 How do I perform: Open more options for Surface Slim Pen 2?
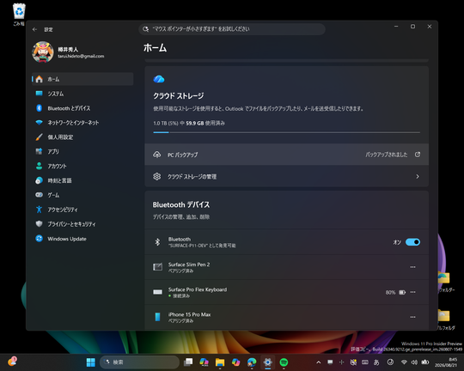coord(412,267)
